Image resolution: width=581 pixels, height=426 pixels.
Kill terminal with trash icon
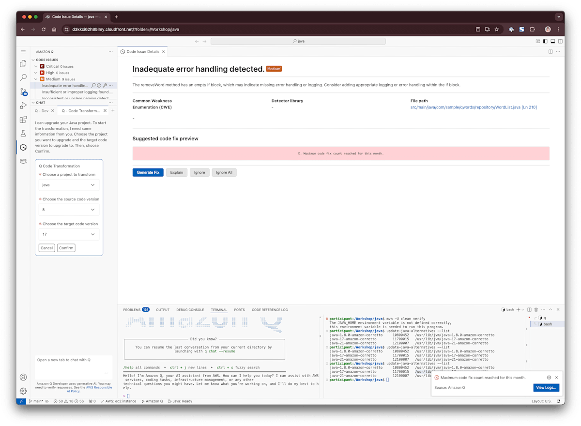[x=536, y=310]
